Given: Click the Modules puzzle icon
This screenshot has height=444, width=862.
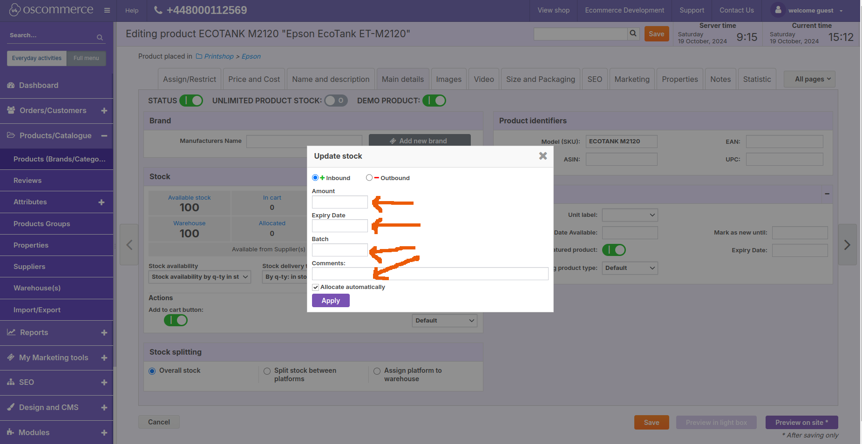Looking at the screenshot, I should pos(10,432).
